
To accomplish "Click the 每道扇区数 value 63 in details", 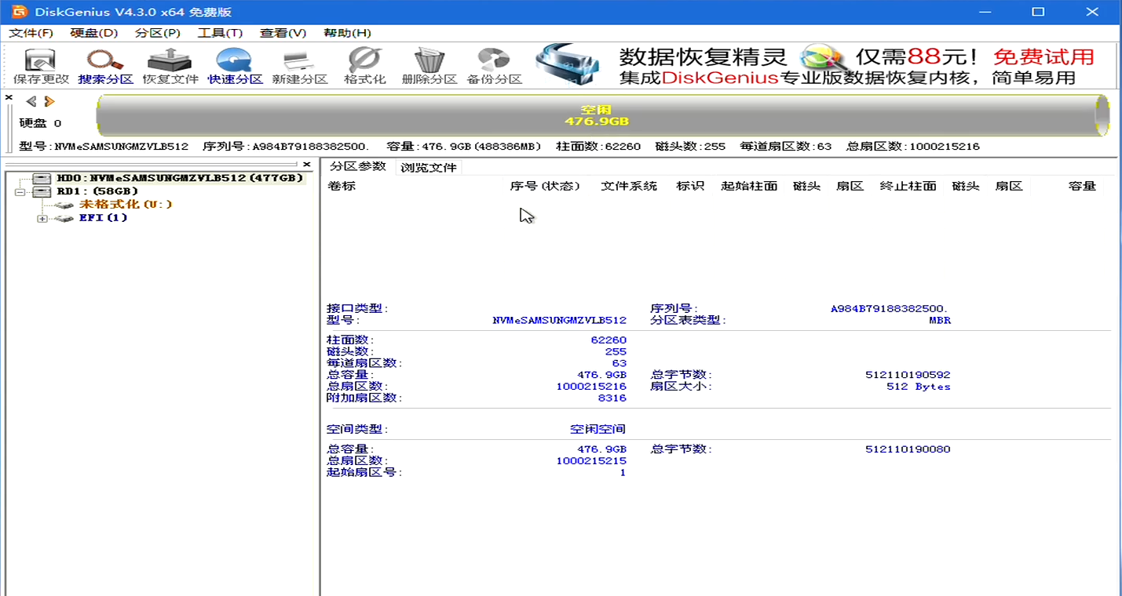I will click(x=619, y=364).
